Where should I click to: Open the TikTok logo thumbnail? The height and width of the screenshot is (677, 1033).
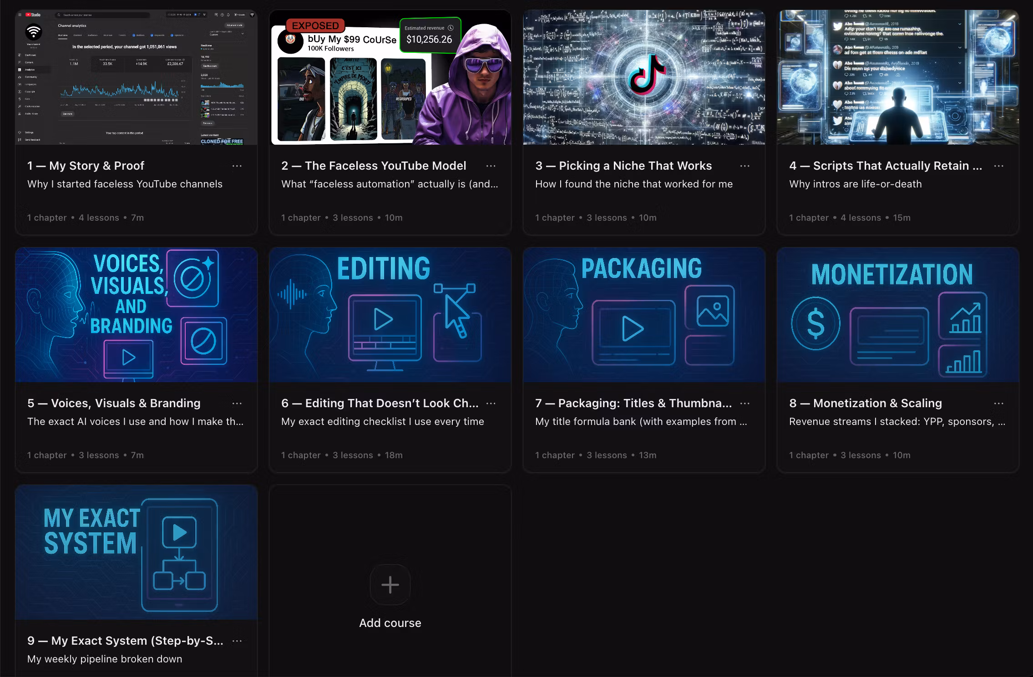[x=644, y=77]
